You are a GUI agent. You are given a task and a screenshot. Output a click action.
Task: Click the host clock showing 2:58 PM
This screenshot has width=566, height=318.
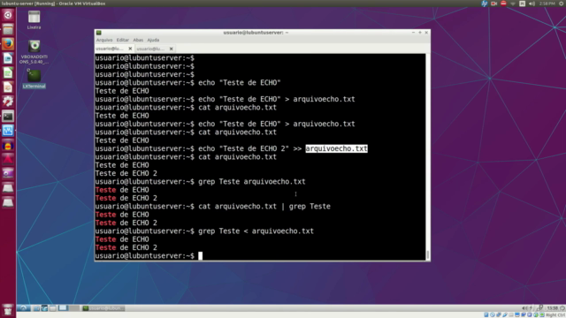(x=547, y=4)
